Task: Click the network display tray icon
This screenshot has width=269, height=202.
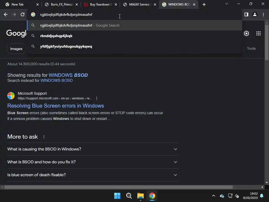Action: (230, 196)
